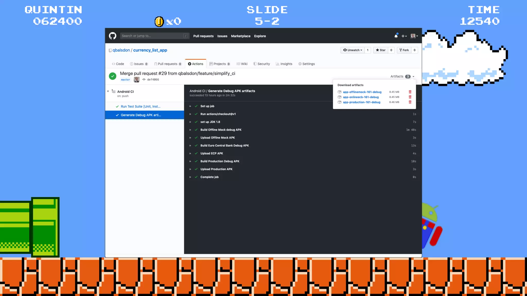Screen dimensions: 527x296
Task: Open the Unwatch notifications dropdown
Action: click(353, 50)
